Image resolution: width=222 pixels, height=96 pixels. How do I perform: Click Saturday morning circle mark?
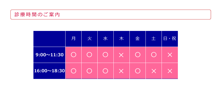coord(154,55)
